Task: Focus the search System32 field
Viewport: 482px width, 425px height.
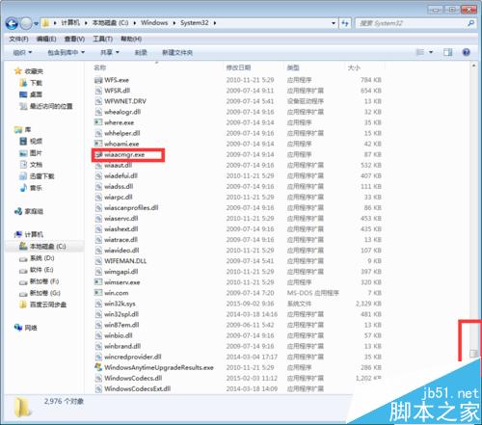Action: pyautogui.click(x=412, y=23)
